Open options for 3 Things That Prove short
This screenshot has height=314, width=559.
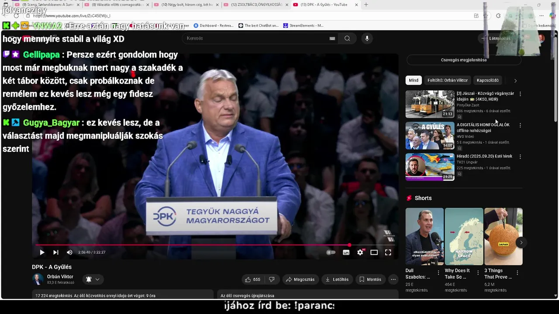coord(517,273)
